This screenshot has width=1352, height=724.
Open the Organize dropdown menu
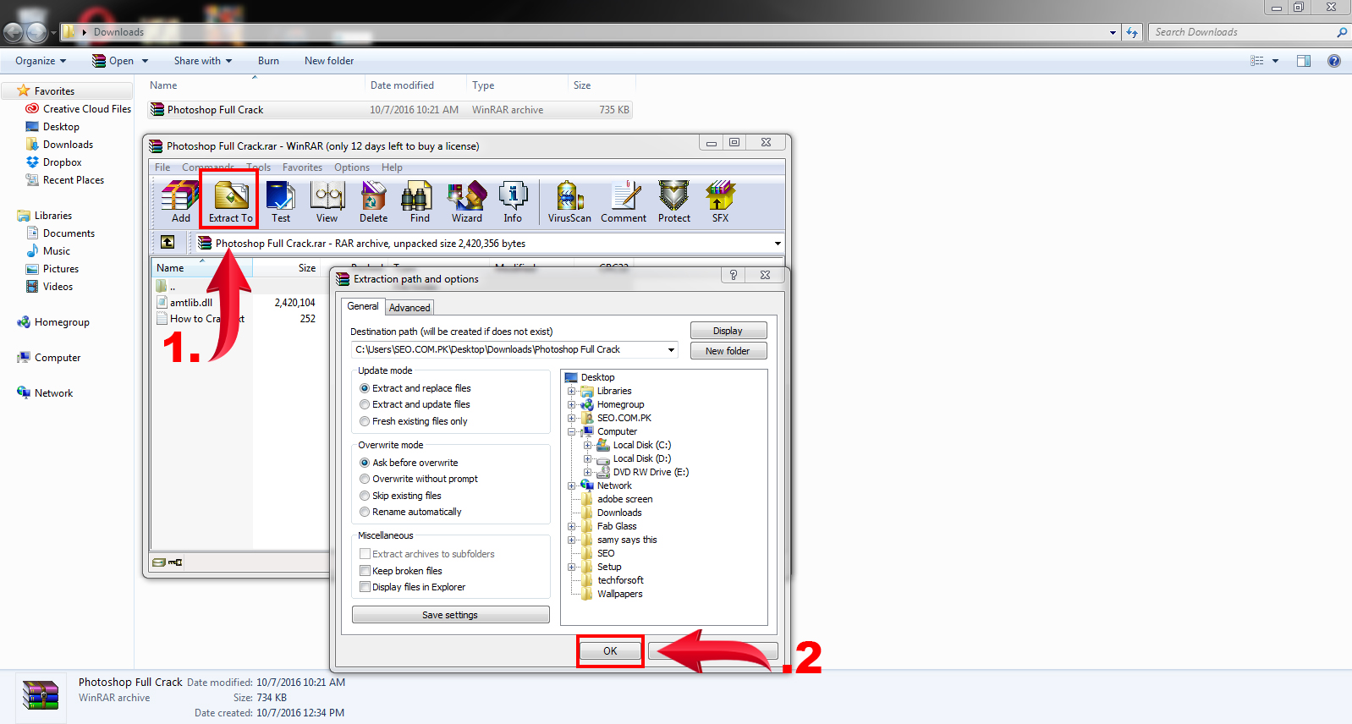[x=41, y=61]
